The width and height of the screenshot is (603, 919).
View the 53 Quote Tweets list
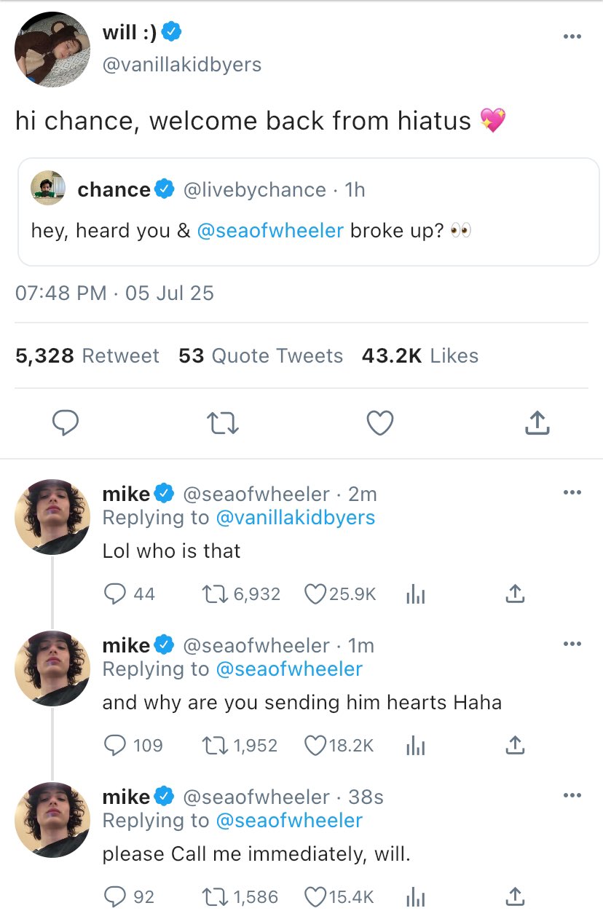(x=261, y=356)
